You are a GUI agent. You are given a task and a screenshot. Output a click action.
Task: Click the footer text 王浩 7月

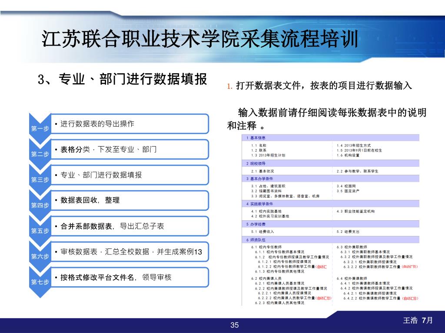[x=418, y=320]
